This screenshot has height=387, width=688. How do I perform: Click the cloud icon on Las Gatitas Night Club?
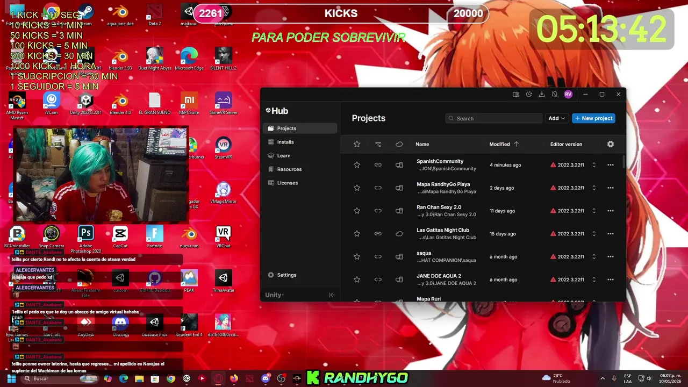pos(399,234)
